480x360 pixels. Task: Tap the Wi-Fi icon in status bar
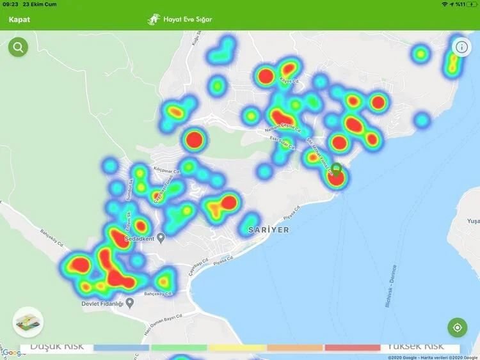(445, 4)
